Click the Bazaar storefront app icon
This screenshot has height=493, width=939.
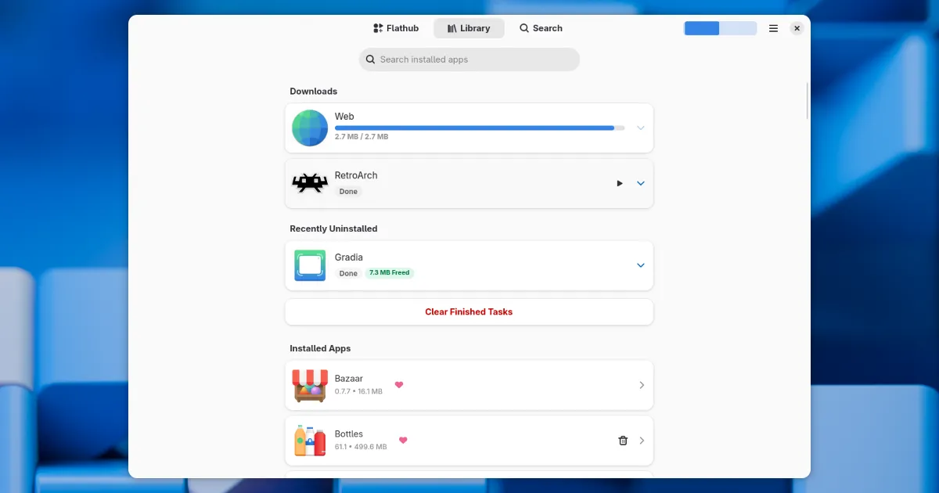point(310,385)
